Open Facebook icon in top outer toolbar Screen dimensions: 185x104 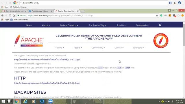pos(170,3)
